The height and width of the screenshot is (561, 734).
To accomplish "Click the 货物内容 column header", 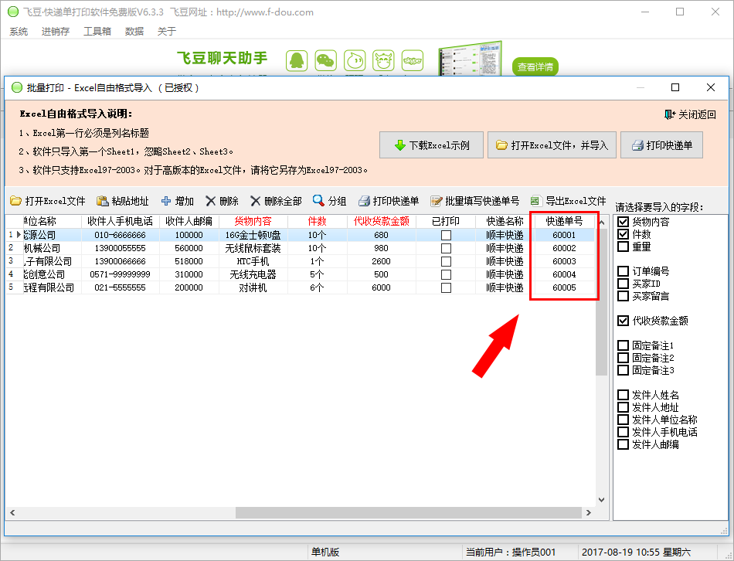I will click(253, 222).
